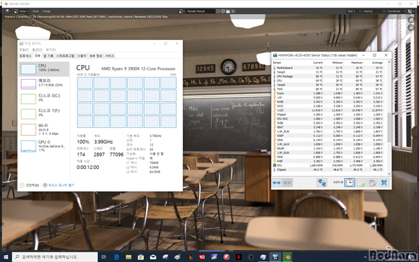Open 리소스 모니터 열기 link

tap(61, 185)
